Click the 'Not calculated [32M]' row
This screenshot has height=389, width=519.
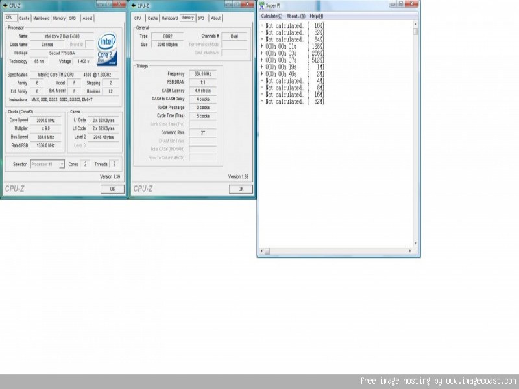[293, 102]
